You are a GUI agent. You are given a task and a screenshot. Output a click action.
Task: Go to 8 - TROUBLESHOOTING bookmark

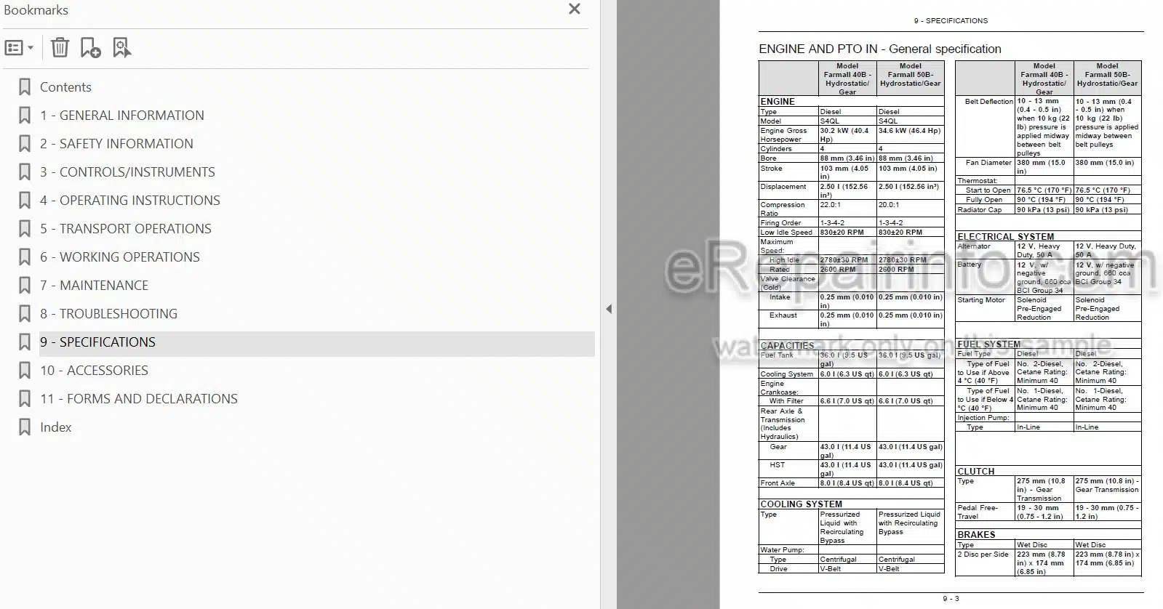108,314
